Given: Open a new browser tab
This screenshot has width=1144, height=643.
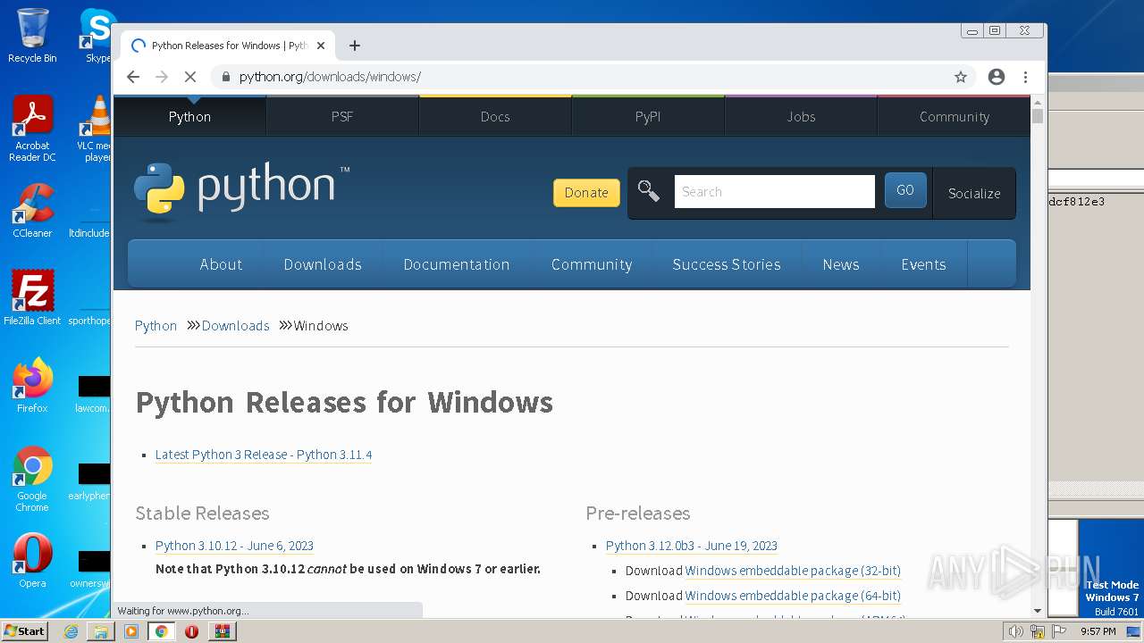Looking at the screenshot, I should (355, 46).
